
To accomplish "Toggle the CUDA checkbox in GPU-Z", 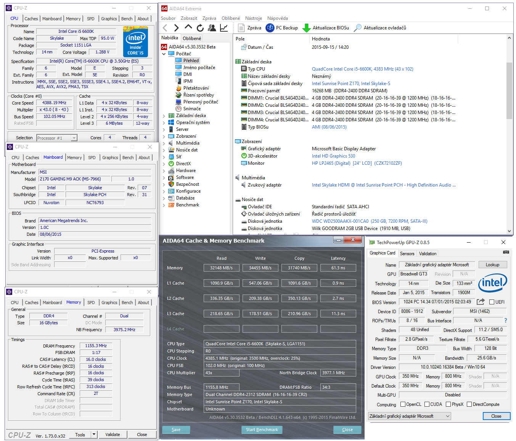I will coord(427,404).
